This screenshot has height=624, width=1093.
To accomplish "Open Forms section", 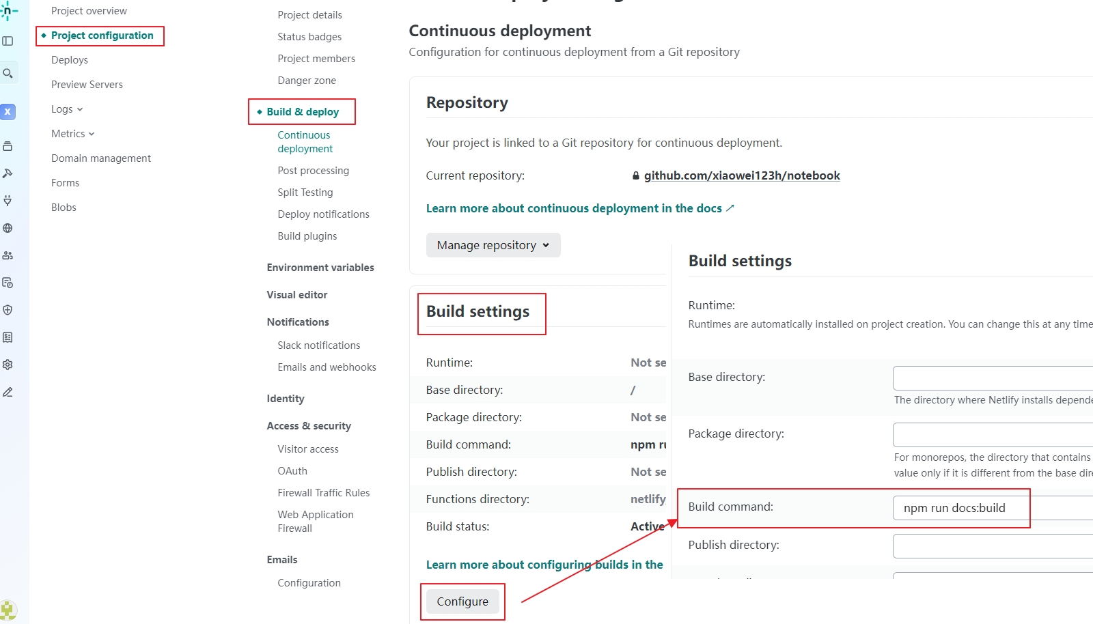I will [x=65, y=183].
